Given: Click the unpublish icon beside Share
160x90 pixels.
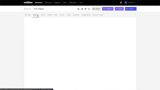Looking at the screenshot, I should (x=89, y=9).
